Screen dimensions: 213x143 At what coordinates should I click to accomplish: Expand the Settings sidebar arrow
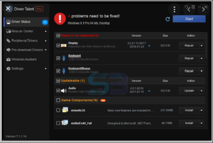(46, 68)
